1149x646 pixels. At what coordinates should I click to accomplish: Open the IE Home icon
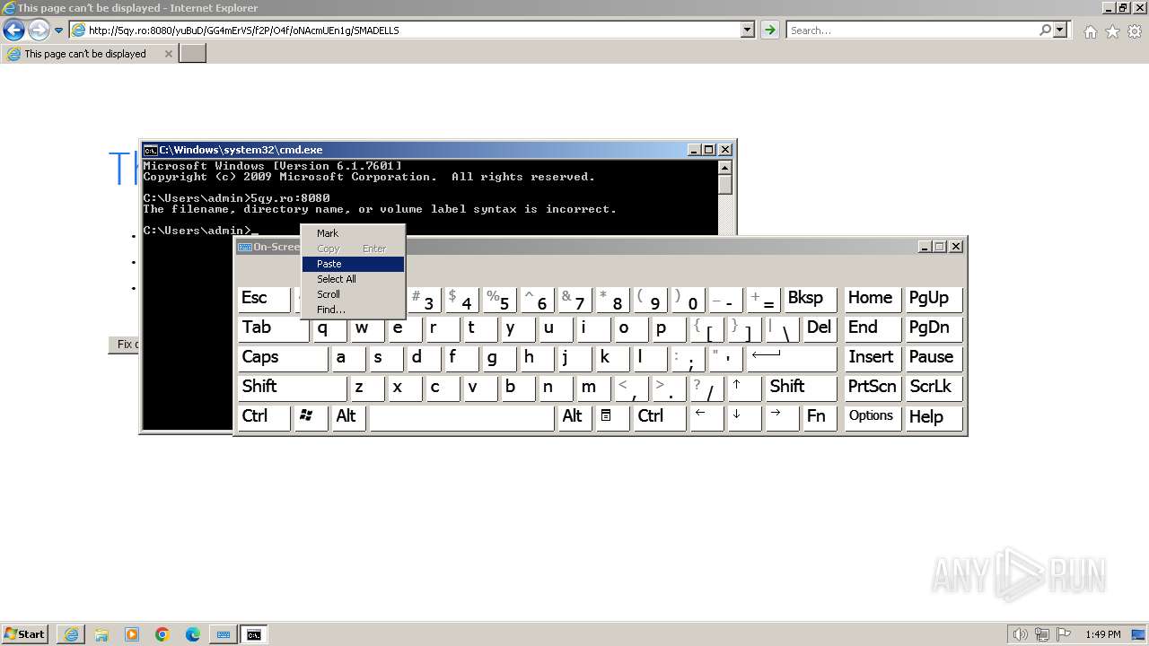pos(1090,31)
